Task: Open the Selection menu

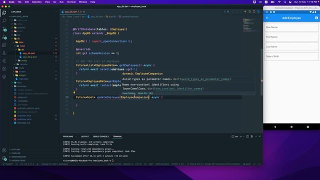Action: (36, 2)
